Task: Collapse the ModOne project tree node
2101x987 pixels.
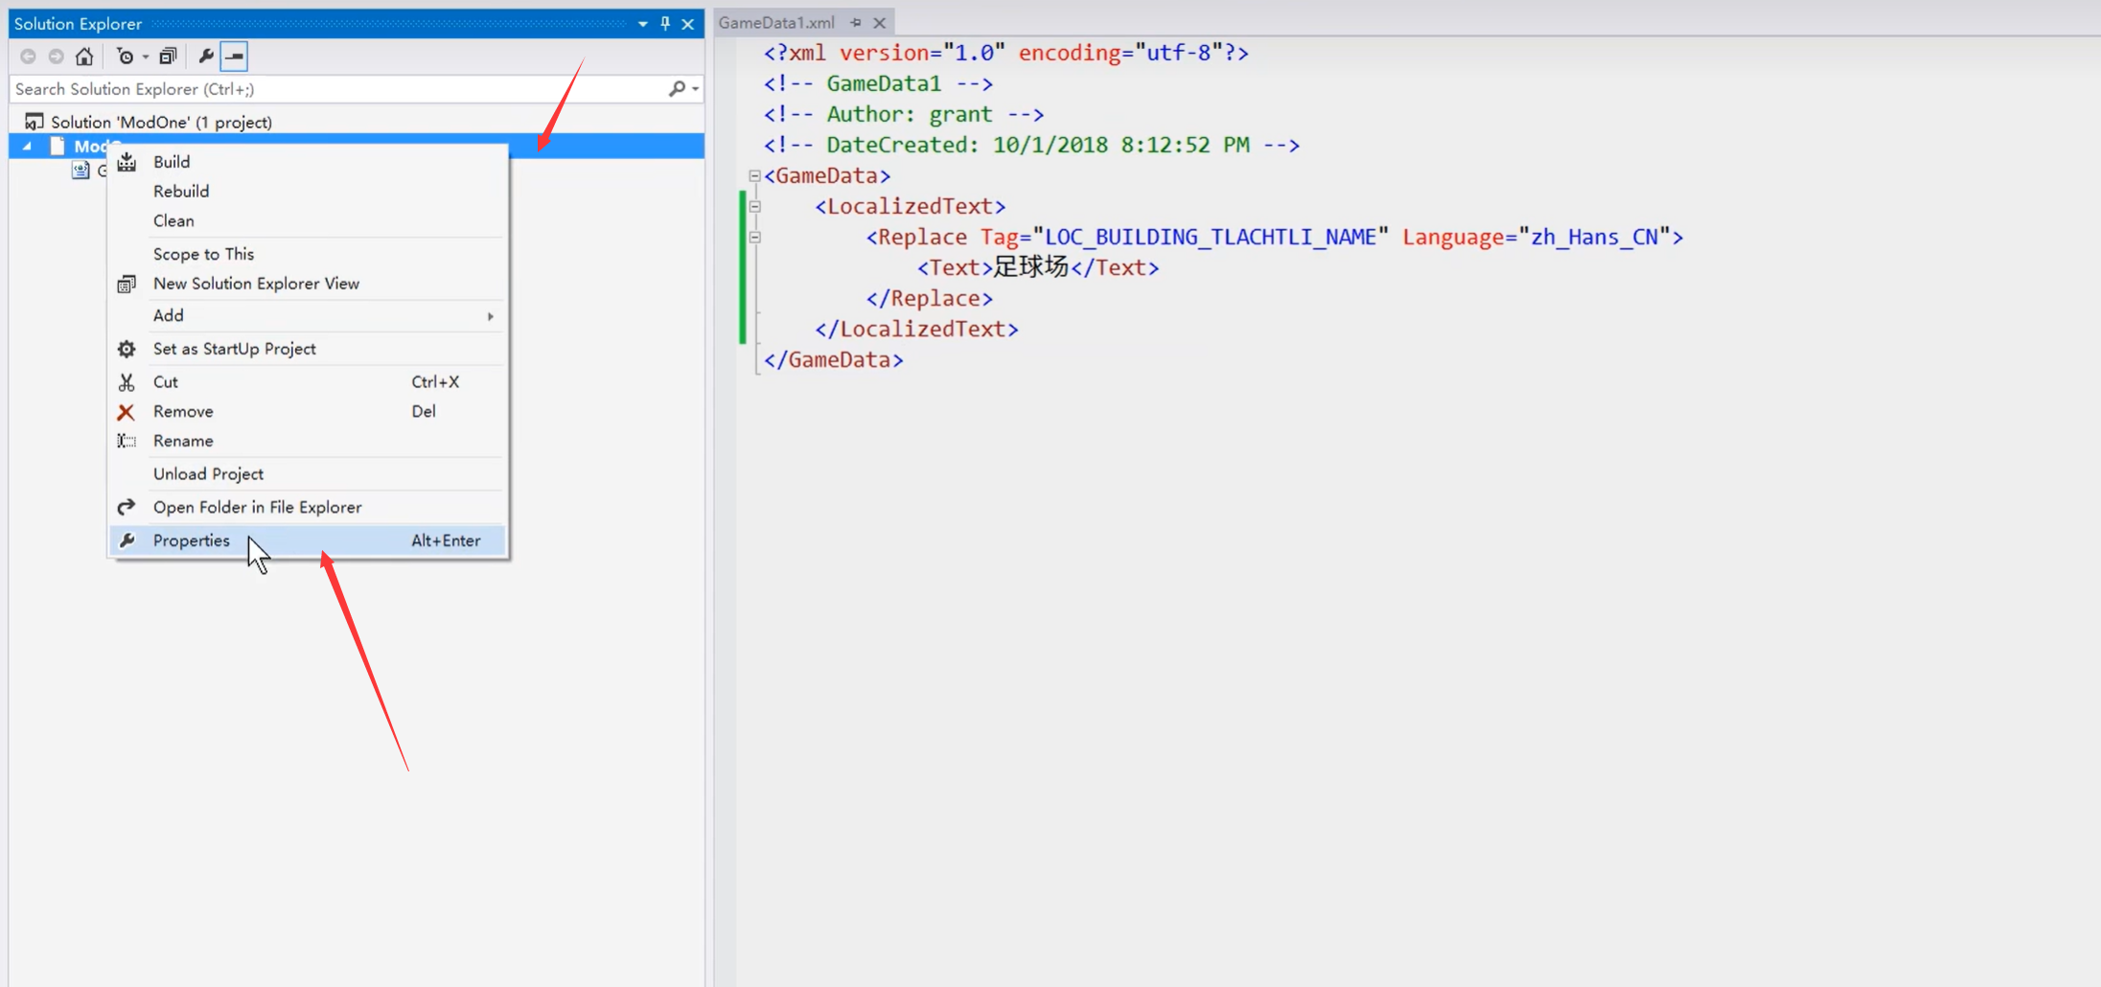Action: [x=27, y=147]
